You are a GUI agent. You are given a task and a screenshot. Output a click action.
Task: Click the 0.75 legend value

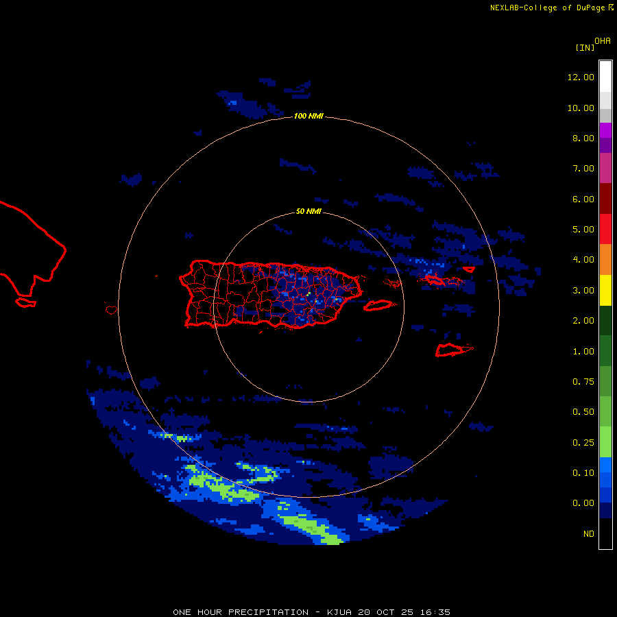pyautogui.click(x=583, y=382)
